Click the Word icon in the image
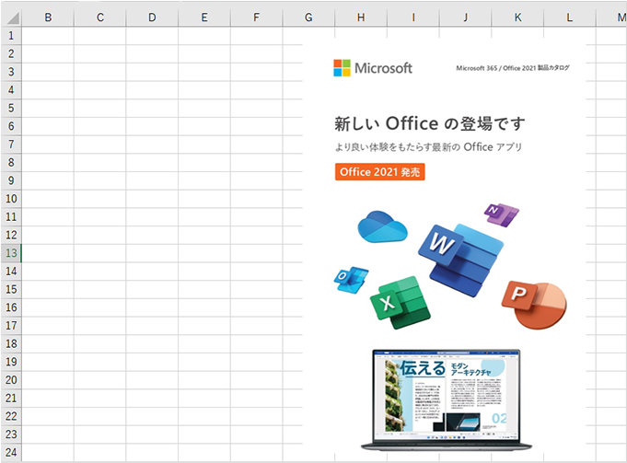Screen dimensions: 627x463 [x=459, y=260]
